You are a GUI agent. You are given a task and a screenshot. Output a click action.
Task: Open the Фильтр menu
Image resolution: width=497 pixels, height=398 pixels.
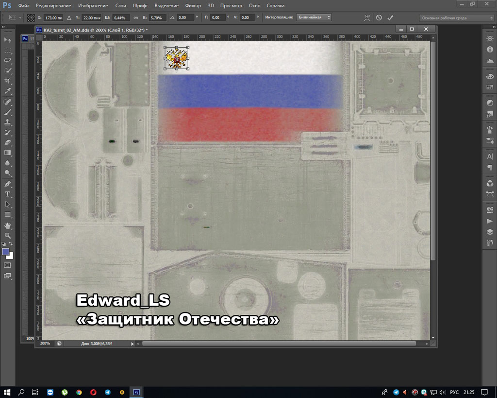193,6
